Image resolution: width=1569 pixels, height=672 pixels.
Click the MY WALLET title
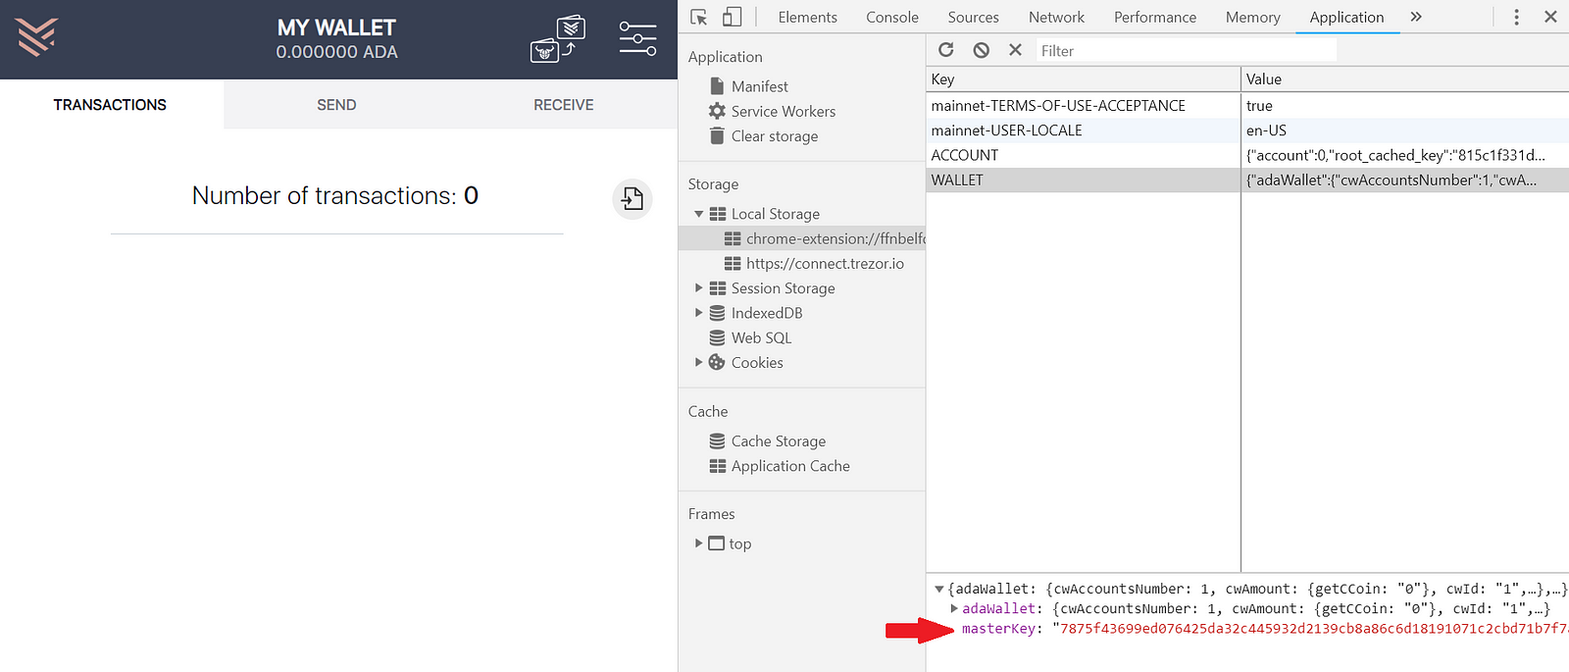point(336,27)
